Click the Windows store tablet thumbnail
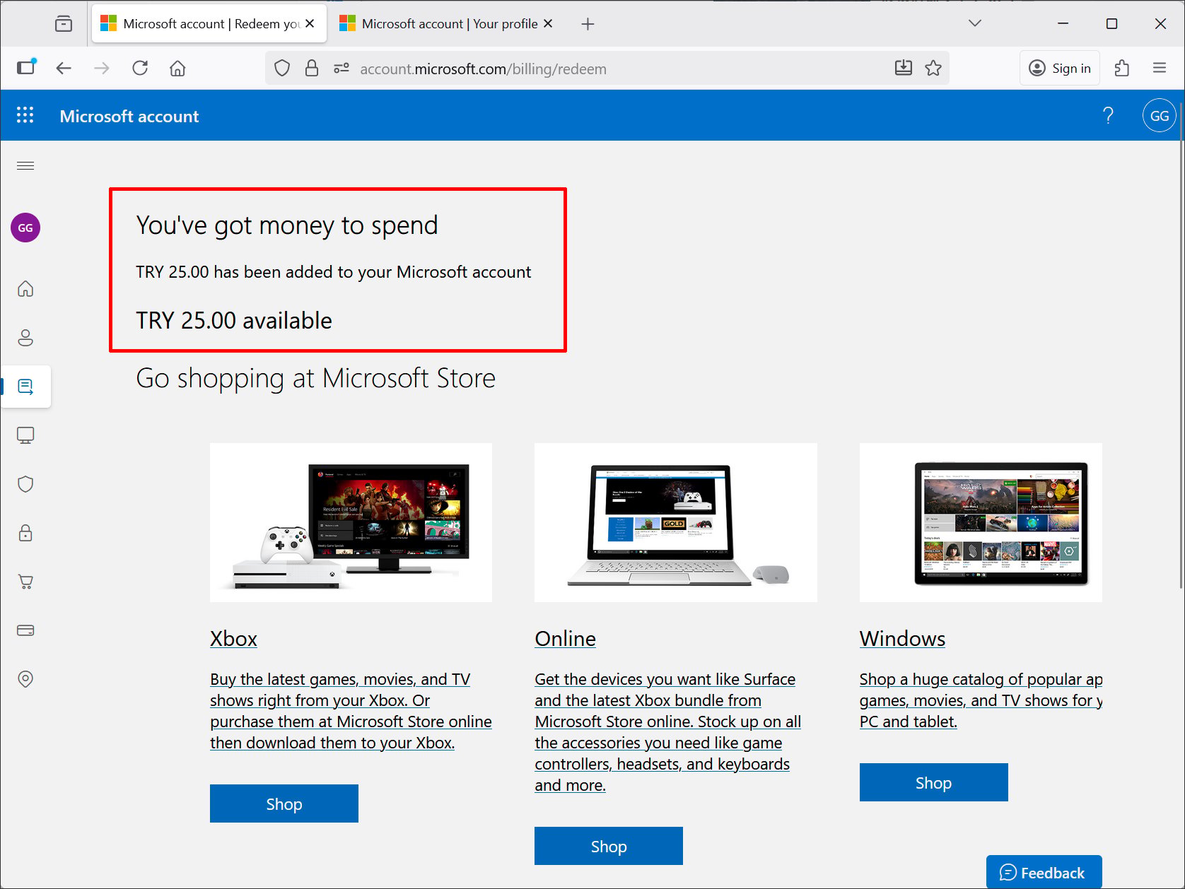 pos(981,522)
